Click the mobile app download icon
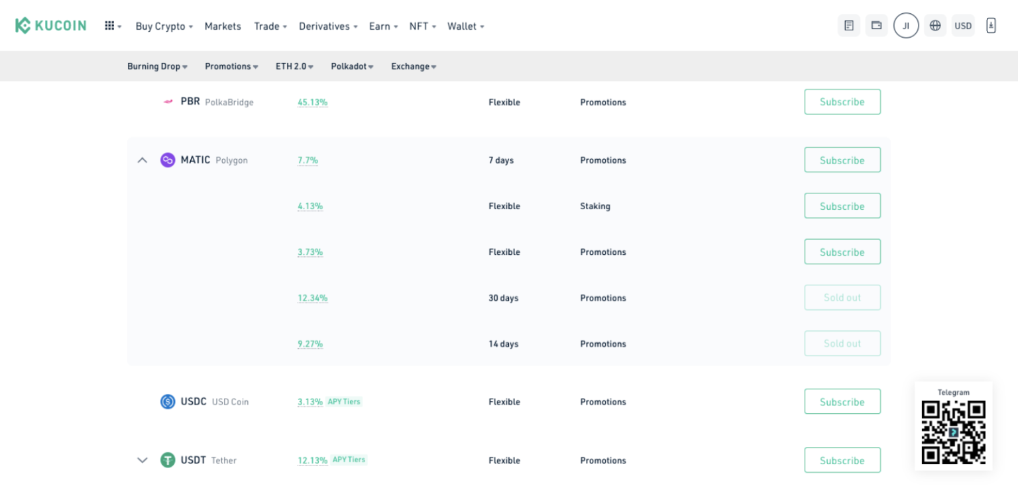The height and width of the screenshot is (496, 1018). pyautogui.click(x=991, y=25)
